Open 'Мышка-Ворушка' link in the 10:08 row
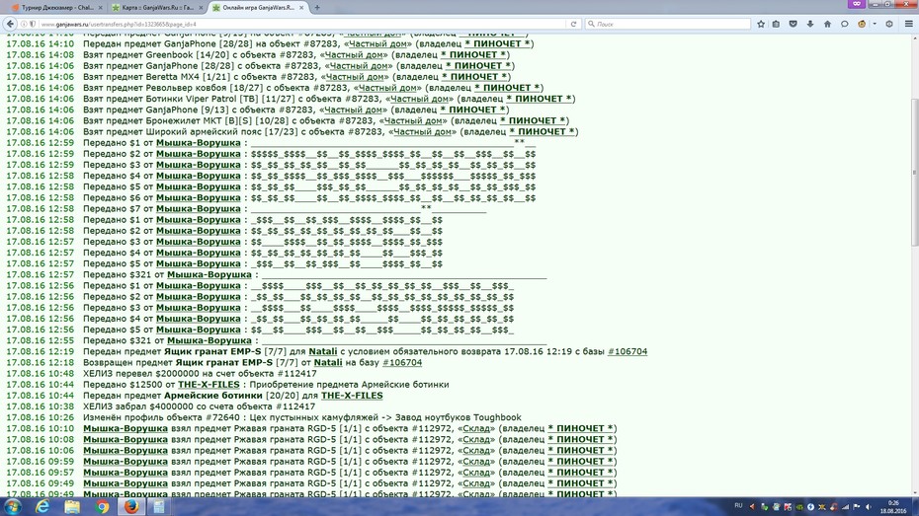The height and width of the screenshot is (516, 919). (x=125, y=439)
